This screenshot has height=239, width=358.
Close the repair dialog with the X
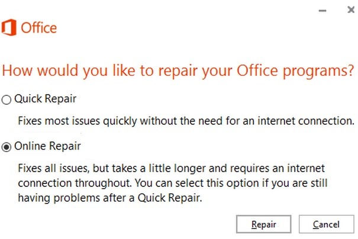point(351,10)
